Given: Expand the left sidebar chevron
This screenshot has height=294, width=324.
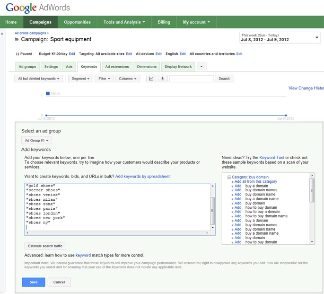Looking at the screenshot, I should (x=2, y=34).
